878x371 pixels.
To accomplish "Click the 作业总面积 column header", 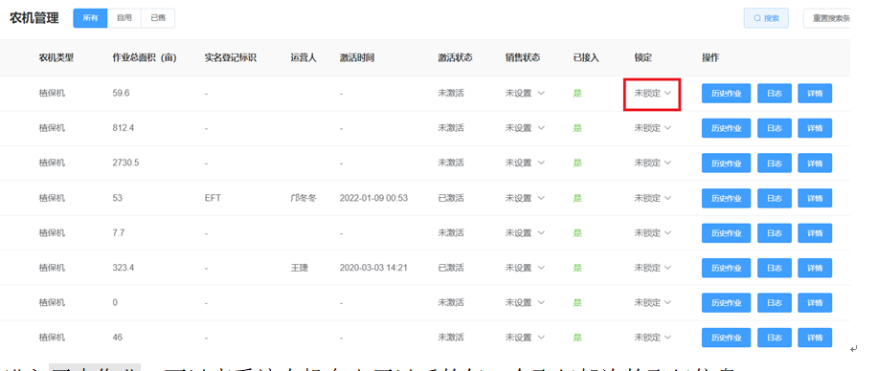I will (x=145, y=57).
